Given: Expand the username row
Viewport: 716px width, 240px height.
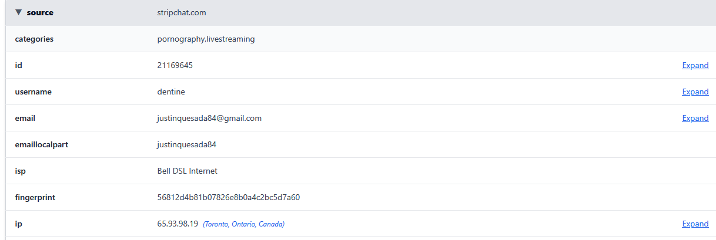Looking at the screenshot, I should (x=695, y=92).
